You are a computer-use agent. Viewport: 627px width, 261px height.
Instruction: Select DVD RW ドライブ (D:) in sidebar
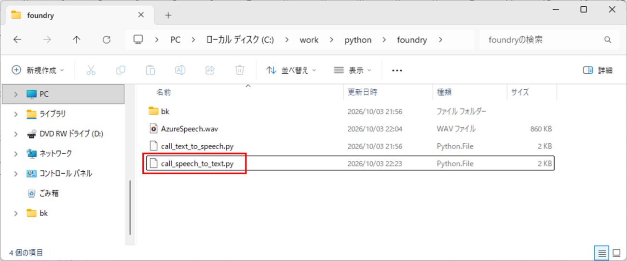point(71,134)
